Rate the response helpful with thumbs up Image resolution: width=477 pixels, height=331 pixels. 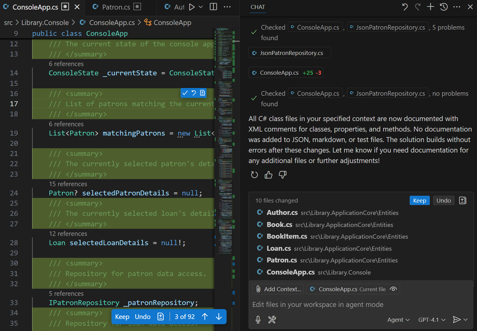pos(268,174)
